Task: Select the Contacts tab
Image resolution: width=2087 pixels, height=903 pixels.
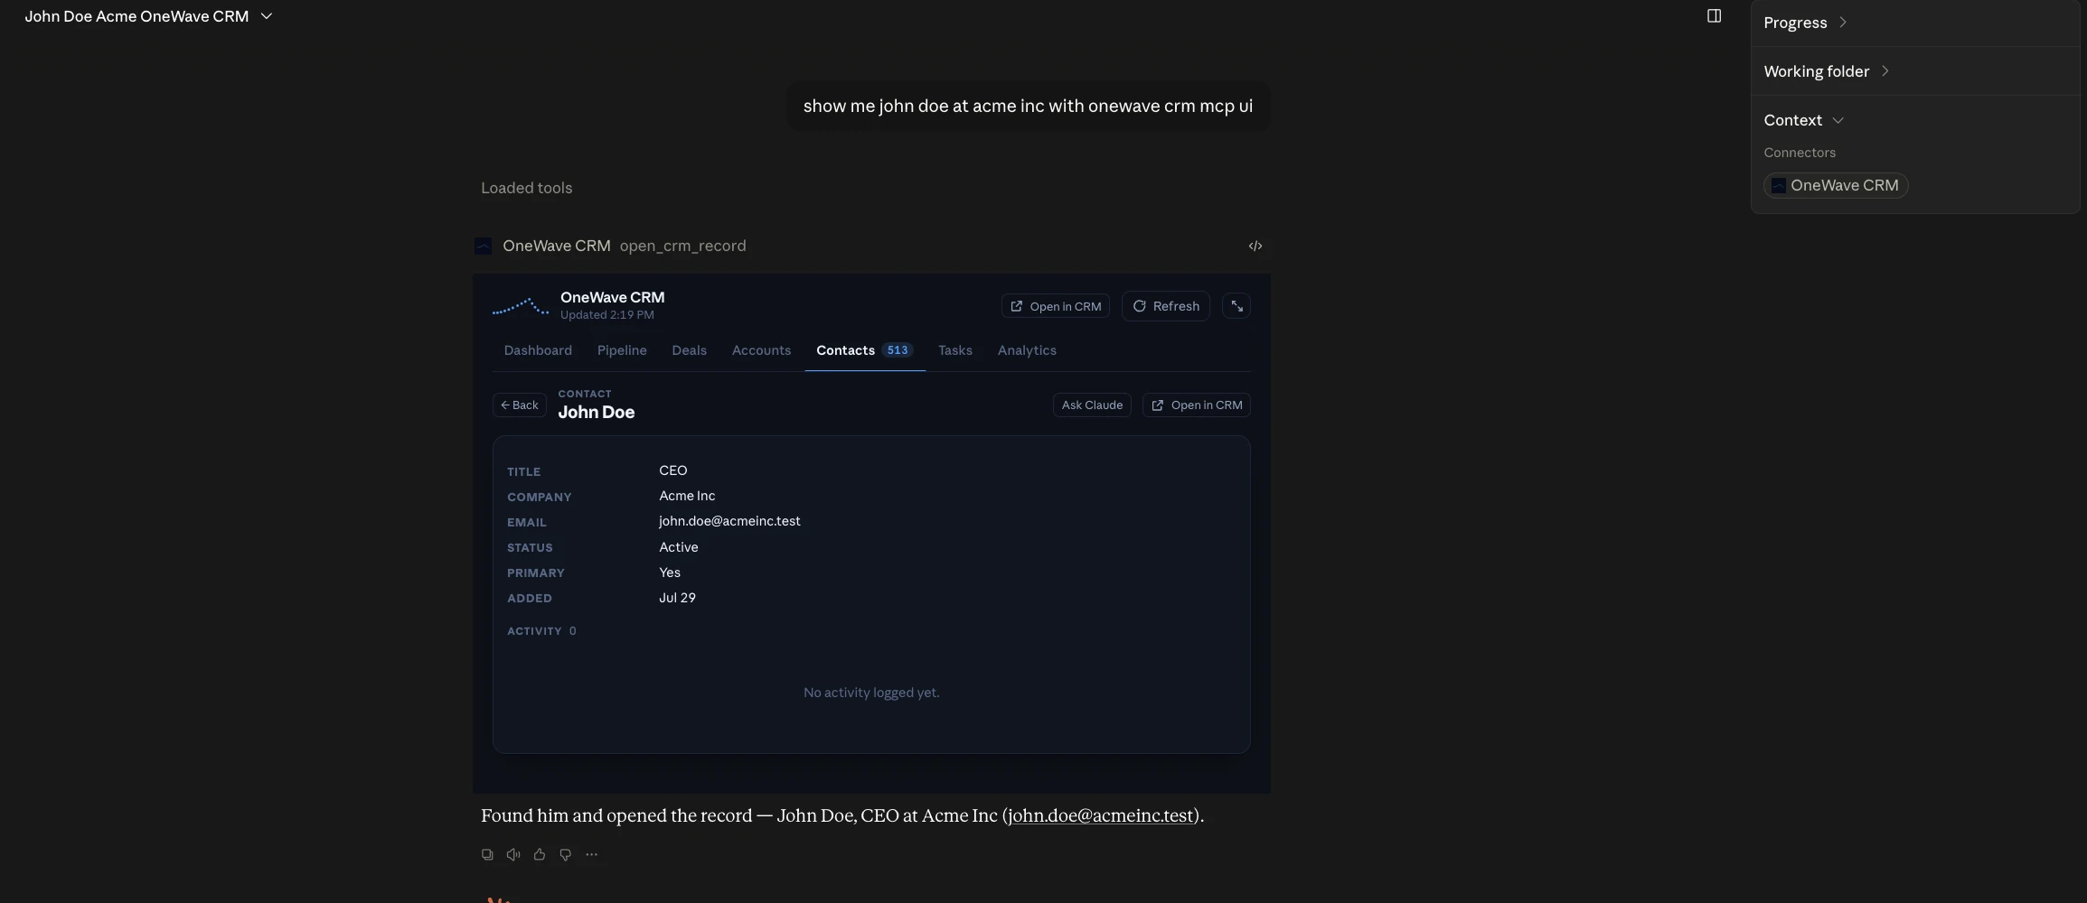Action: point(864,350)
